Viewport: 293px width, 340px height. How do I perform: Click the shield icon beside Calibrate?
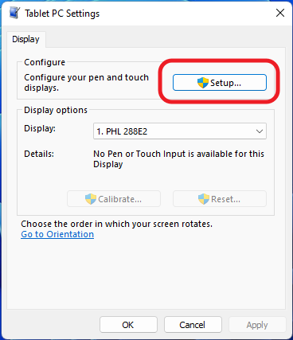coord(91,199)
